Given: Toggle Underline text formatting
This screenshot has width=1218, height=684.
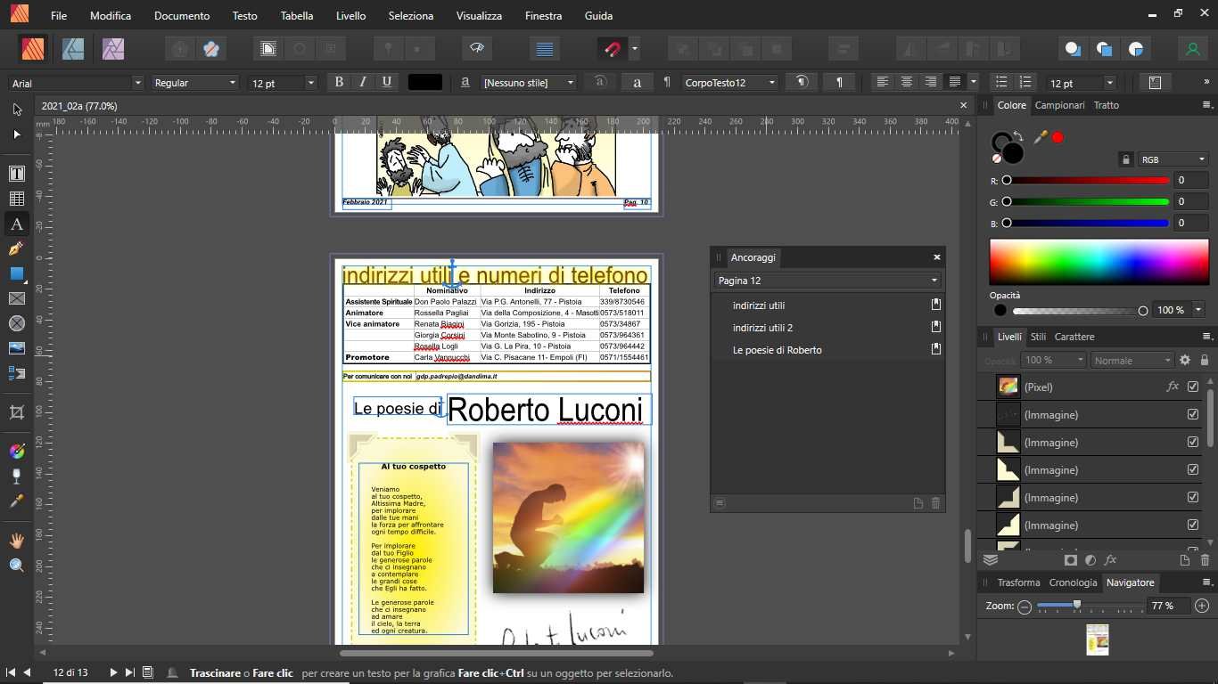Looking at the screenshot, I should click(x=386, y=82).
